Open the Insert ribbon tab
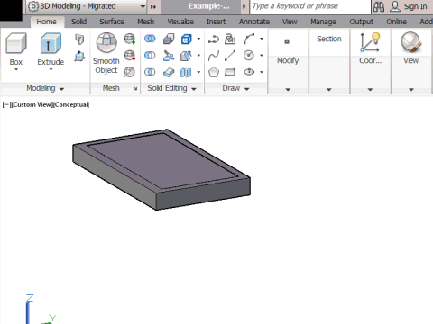 point(216,22)
